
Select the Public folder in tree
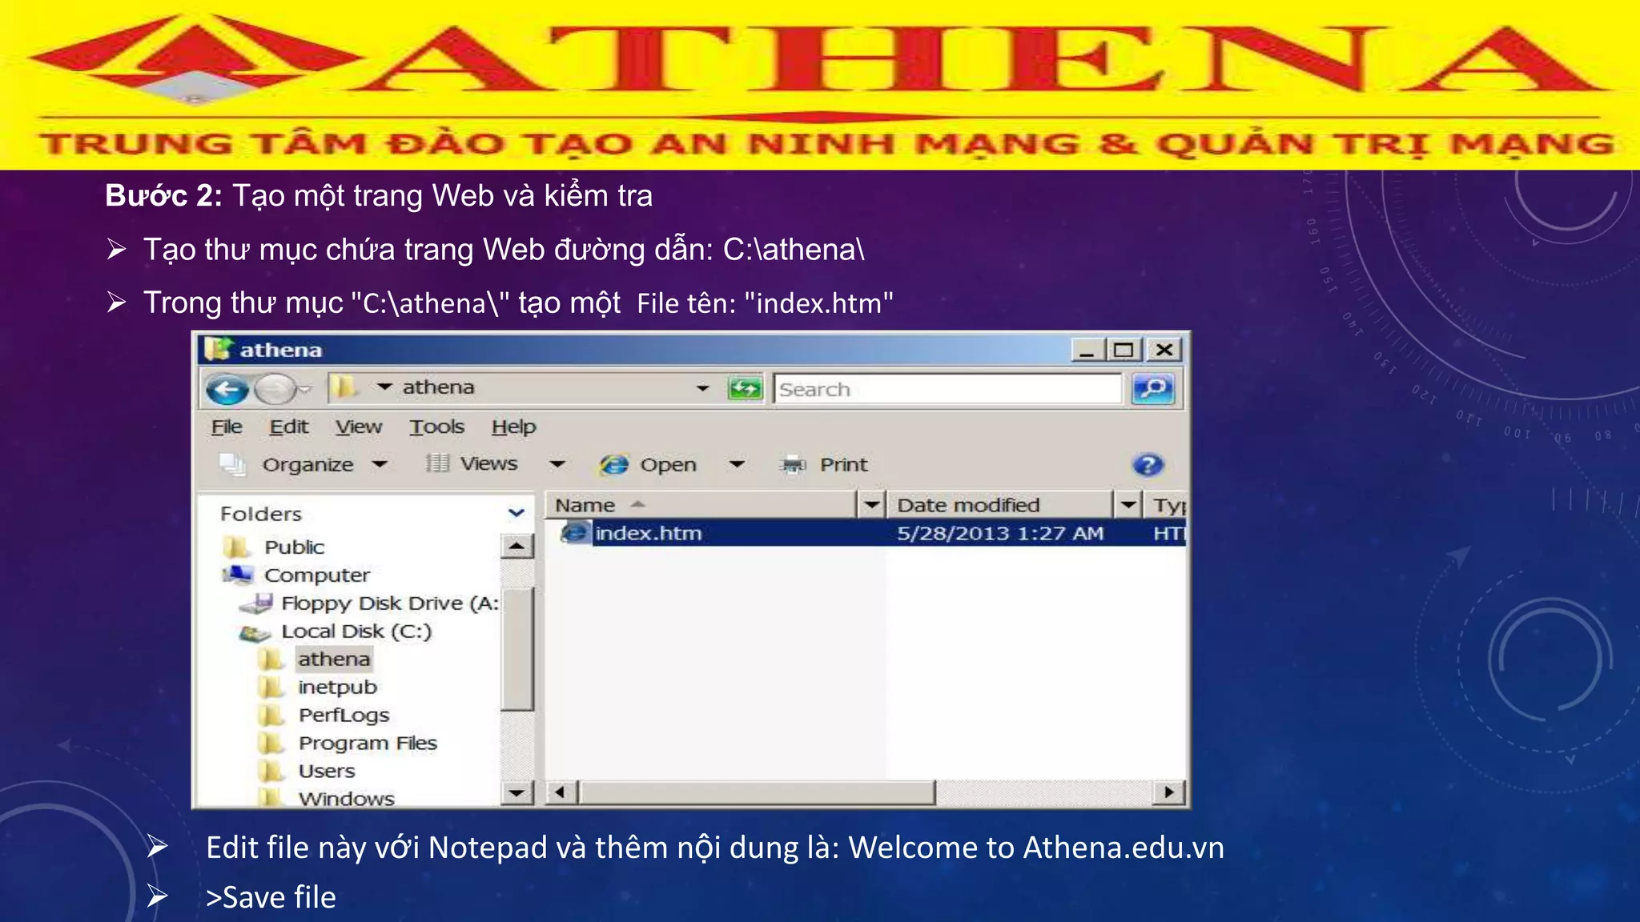coord(275,547)
